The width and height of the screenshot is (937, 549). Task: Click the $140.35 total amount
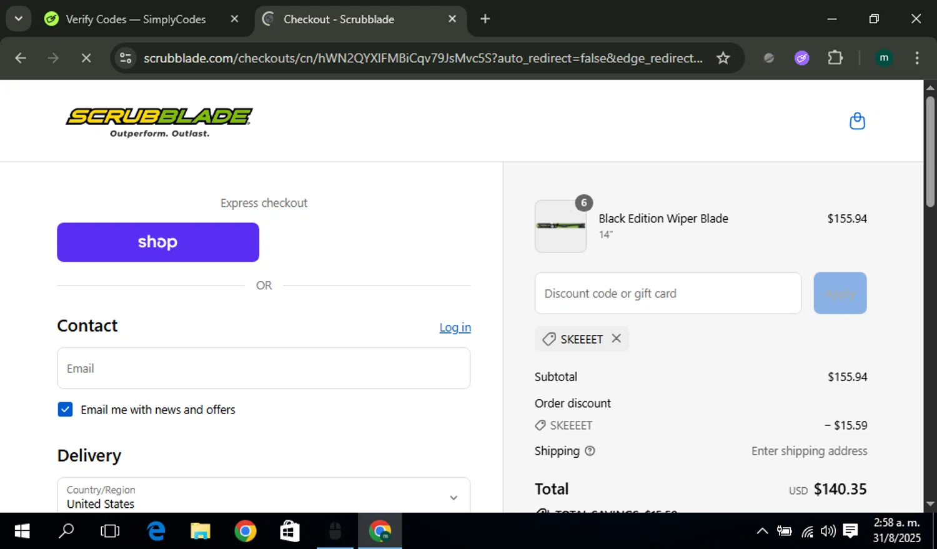840,489
